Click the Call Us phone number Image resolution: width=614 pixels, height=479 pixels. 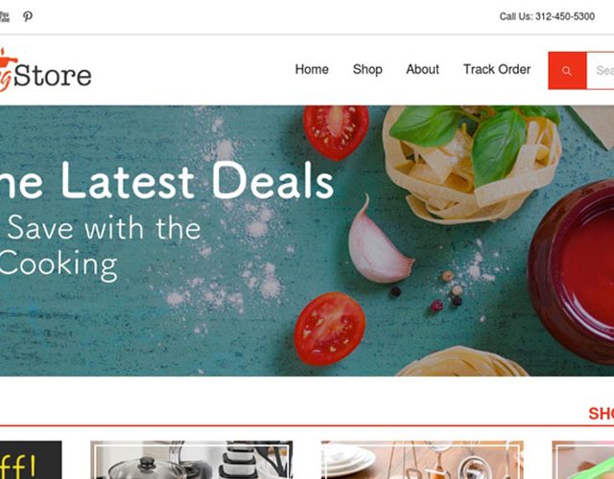(x=547, y=16)
